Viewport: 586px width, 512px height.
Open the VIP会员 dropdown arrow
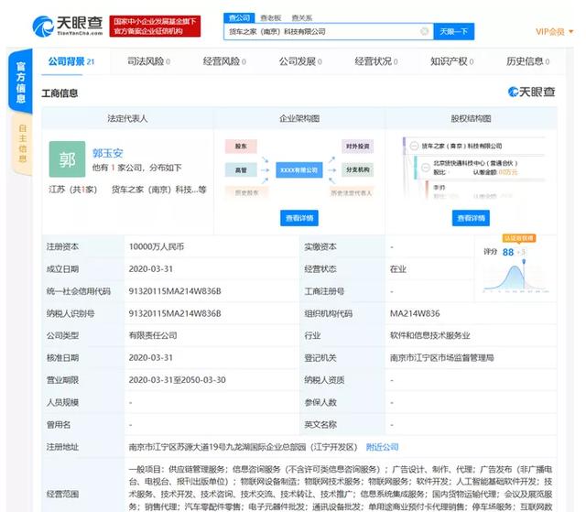(x=571, y=32)
